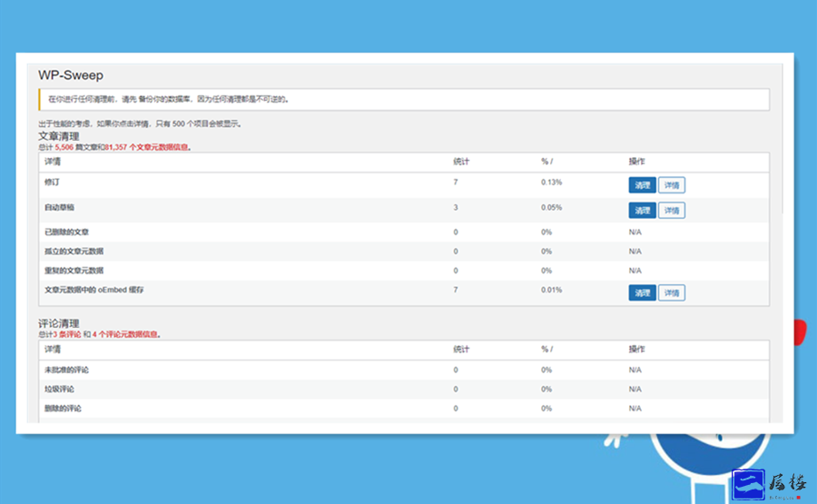Click the count 3 in 自动草稿 row
The width and height of the screenshot is (817, 504).
click(x=456, y=207)
